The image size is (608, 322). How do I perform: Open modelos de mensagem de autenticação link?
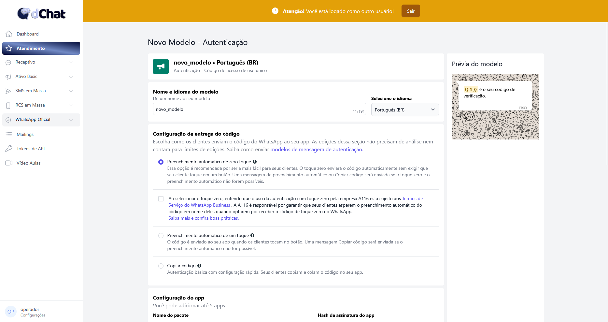tap(316, 150)
